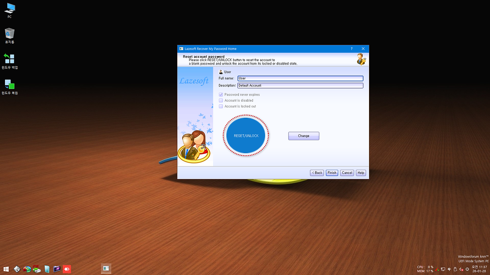Click the waveform tray icon
Screen dimensions: 490x275
pos(449,269)
